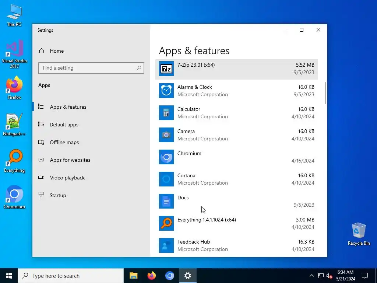
Task: Click the Chromium icon in apps list
Action: click(166, 157)
